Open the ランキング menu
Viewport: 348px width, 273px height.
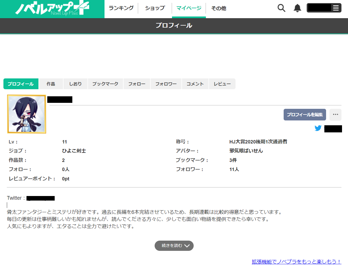coord(121,8)
